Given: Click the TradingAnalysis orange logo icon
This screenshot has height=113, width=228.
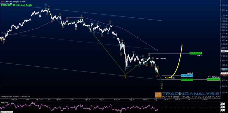Looking at the screenshot, I should pos(158,95).
